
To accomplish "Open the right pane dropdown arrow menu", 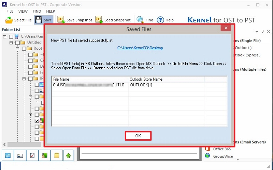I will coord(258,32).
